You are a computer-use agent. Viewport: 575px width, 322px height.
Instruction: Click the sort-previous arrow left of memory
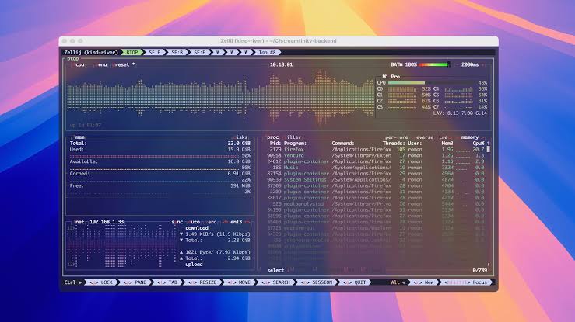458,137
